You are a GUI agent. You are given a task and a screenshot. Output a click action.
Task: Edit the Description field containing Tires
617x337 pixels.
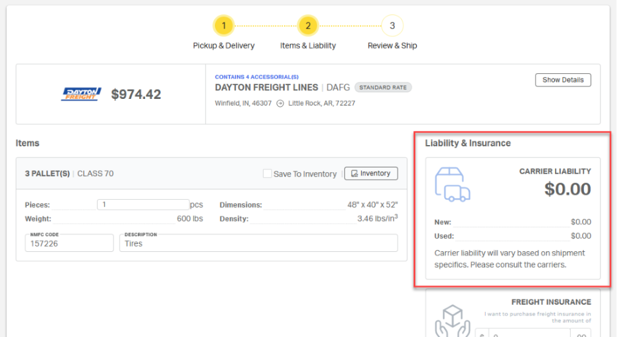(x=258, y=243)
